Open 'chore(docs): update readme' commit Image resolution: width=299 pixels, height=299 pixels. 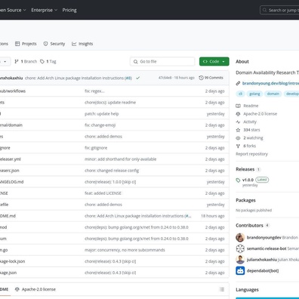click(x=110, y=103)
